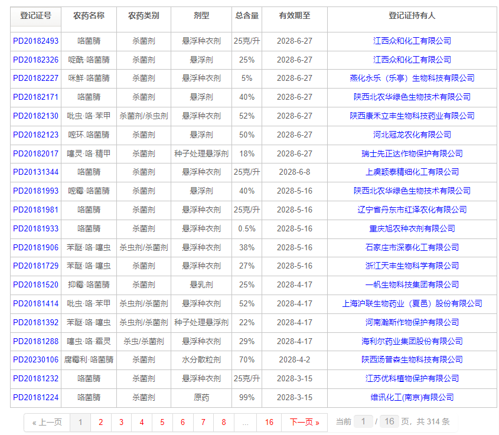Open 陕西北农华绿色生物技术有限公司 in the PD20182171 row

tap(412, 97)
